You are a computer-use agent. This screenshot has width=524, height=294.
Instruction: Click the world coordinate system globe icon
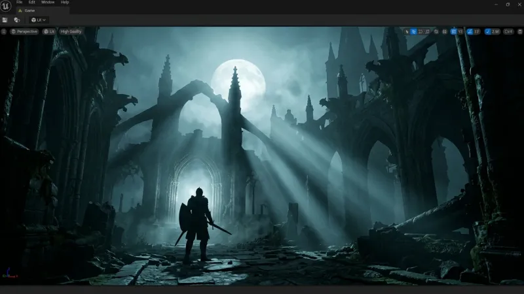click(x=436, y=31)
